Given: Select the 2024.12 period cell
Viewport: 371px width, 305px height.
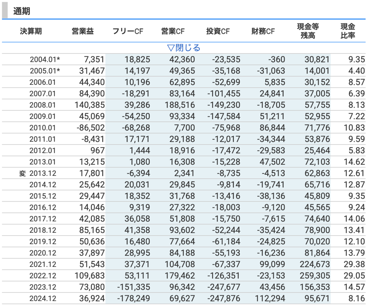Looking at the screenshot, I should (x=43, y=298).
